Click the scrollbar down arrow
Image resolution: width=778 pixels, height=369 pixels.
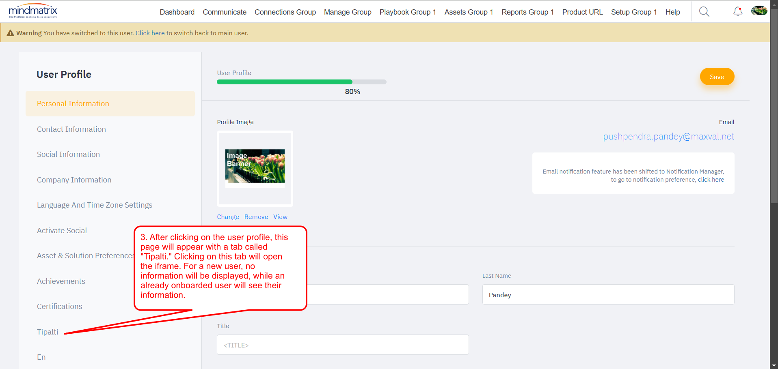774,365
